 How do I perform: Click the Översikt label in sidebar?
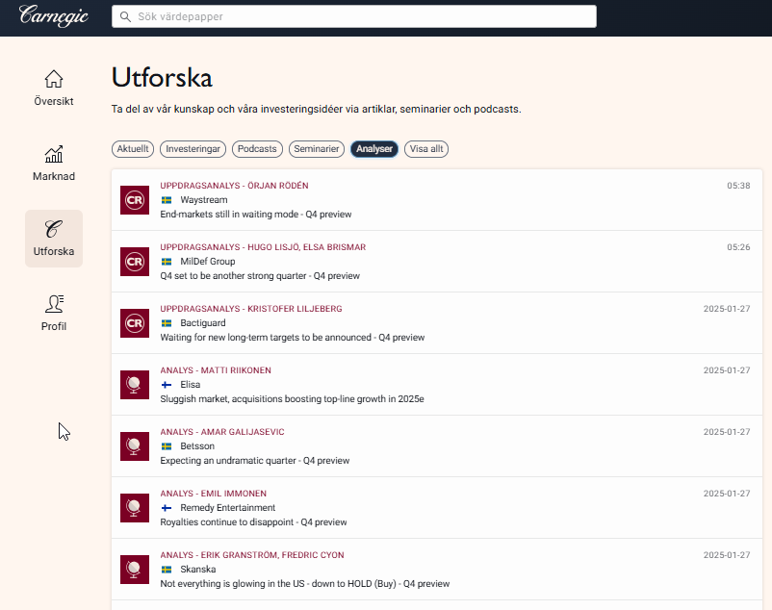click(x=54, y=101)
